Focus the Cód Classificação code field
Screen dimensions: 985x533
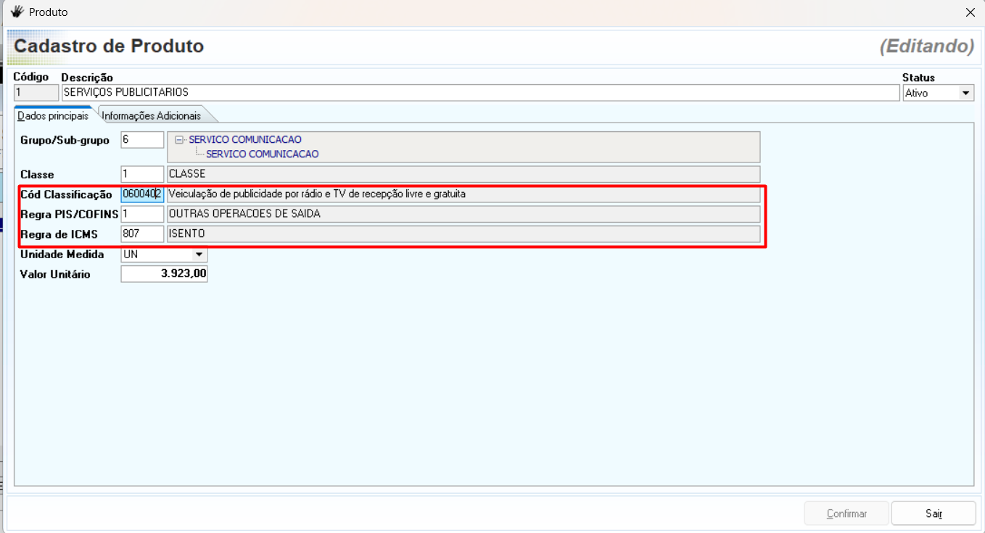[x=142, y=194]
